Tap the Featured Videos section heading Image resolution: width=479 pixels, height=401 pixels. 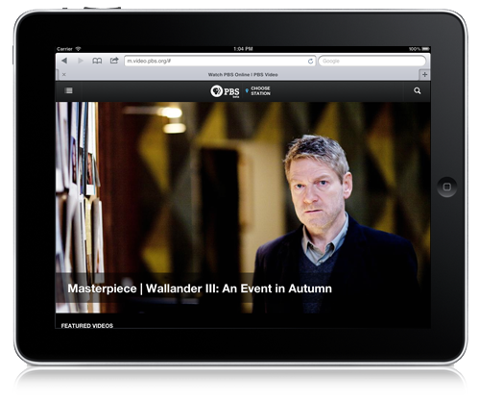pyautogui.click(x=87, y=325)
